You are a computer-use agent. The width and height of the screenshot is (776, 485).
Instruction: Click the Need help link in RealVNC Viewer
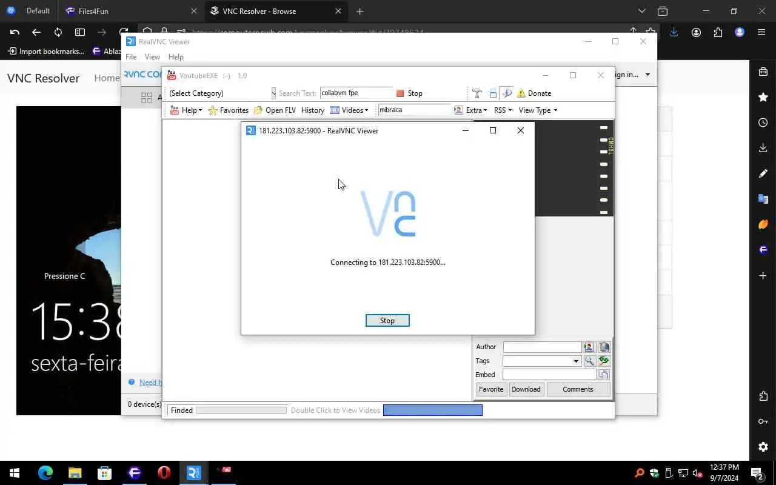150,383
